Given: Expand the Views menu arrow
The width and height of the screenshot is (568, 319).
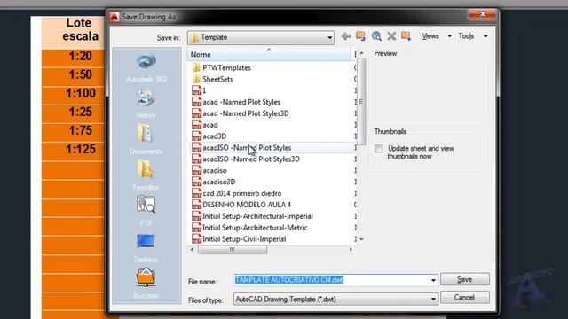Looking at the screenshot, I should click(450, 36).
